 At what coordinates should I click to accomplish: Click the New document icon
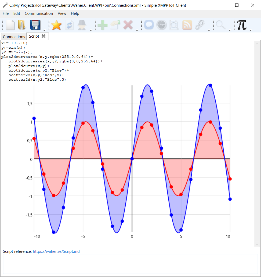[10, 25]
